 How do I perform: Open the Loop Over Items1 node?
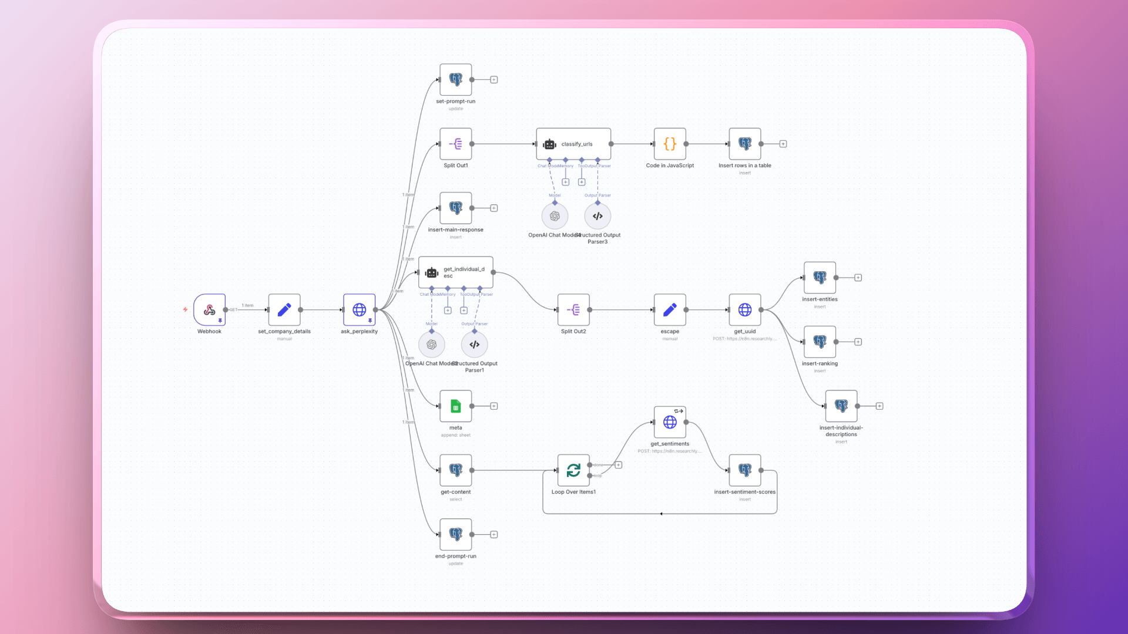(573, 470)
